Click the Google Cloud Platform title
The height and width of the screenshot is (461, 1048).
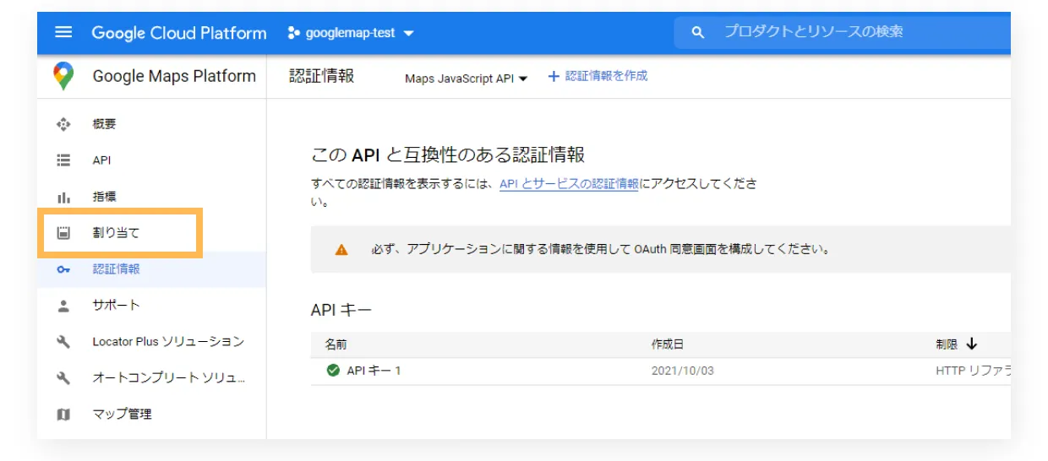click(179, 33)
